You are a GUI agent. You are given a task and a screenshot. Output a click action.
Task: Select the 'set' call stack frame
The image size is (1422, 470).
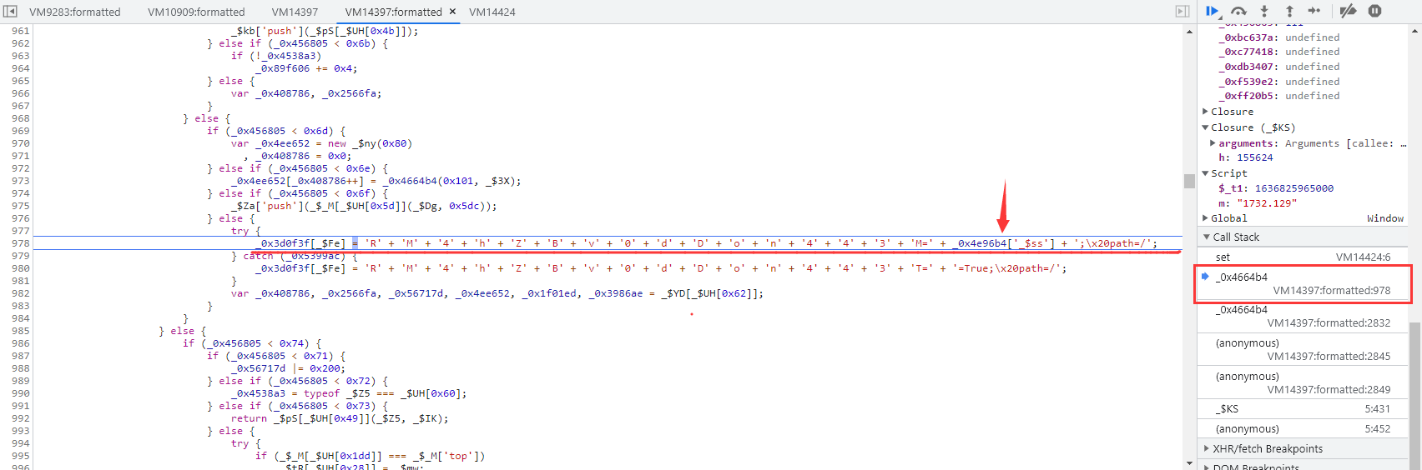[x=1303, y=257]
